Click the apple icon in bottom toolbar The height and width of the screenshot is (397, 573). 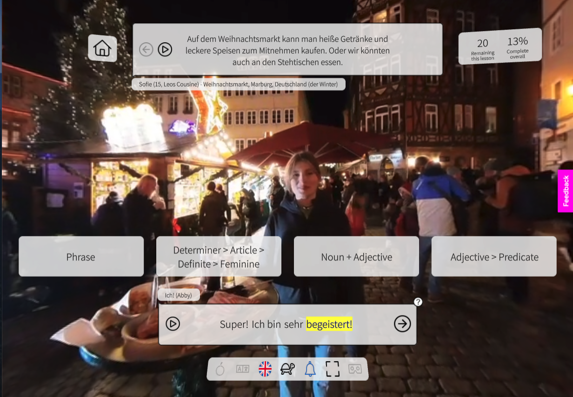click(220, 369)
